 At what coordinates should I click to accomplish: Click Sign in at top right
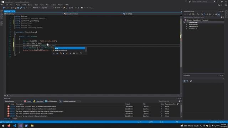(220, 5)
